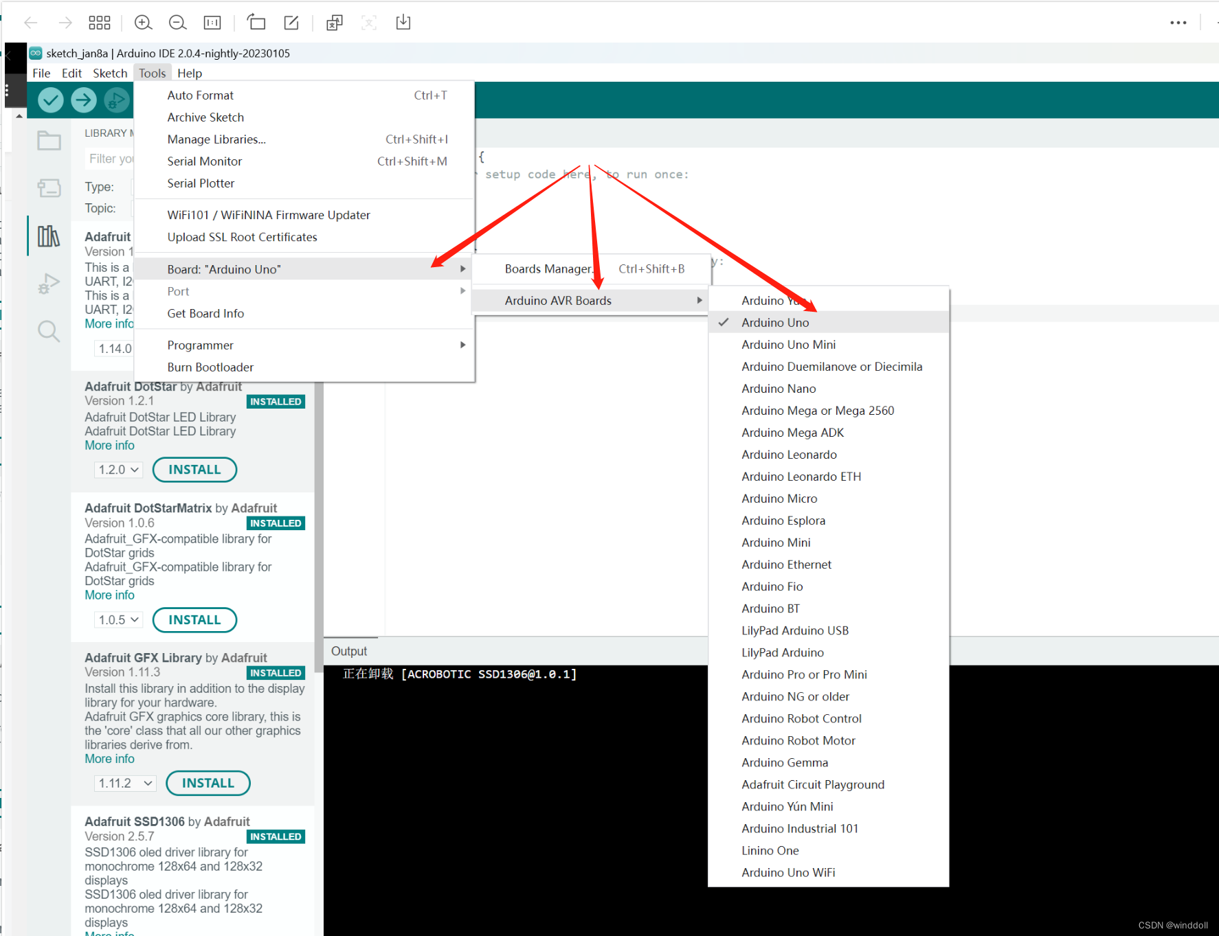Choose Manage Libraries from Tools menu
Screen dimensions: 1219x936
coord(304,139)
